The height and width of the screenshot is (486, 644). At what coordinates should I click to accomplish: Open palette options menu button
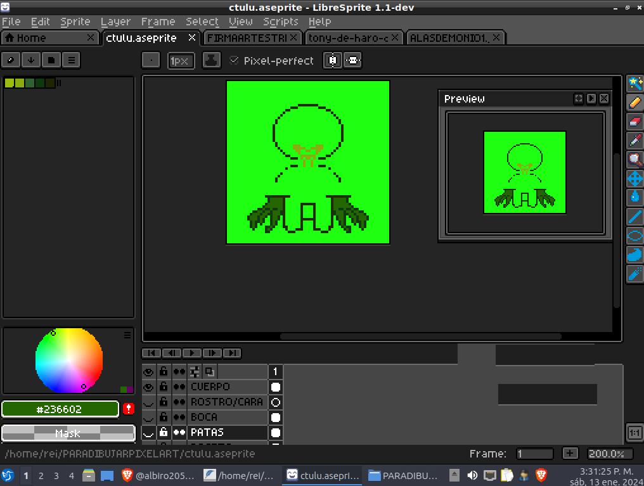(72, 60)
